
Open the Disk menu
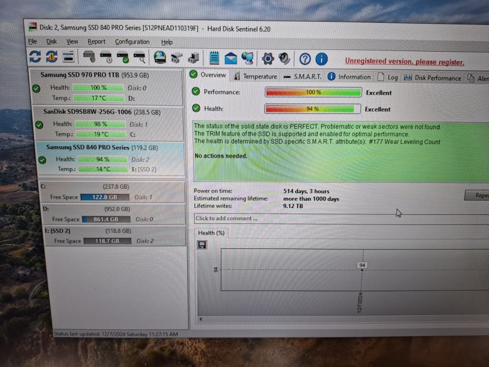52,41
